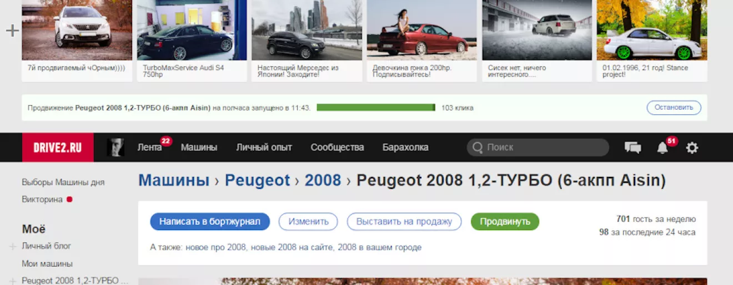Open новые 2008 на сайте link
Screen dimensions: 733x285
click(292, 247)
